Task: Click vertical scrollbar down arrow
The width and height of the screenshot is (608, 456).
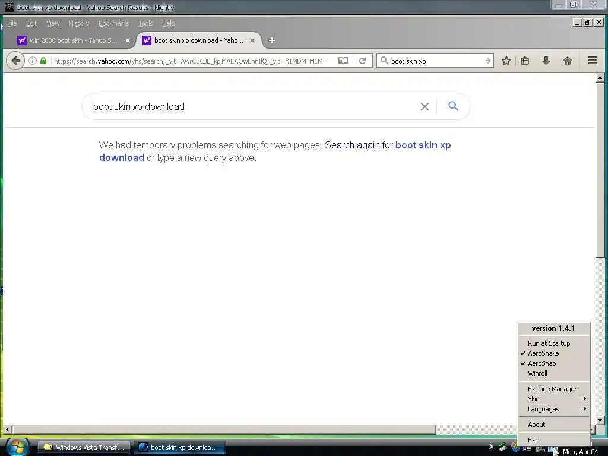Action: 600,420
